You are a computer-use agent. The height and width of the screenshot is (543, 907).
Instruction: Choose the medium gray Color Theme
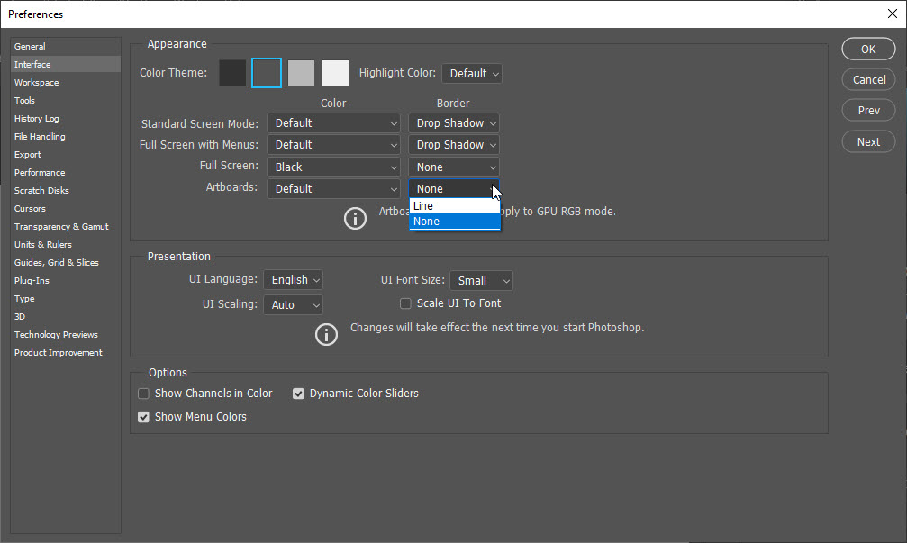[x=301, y=73]
